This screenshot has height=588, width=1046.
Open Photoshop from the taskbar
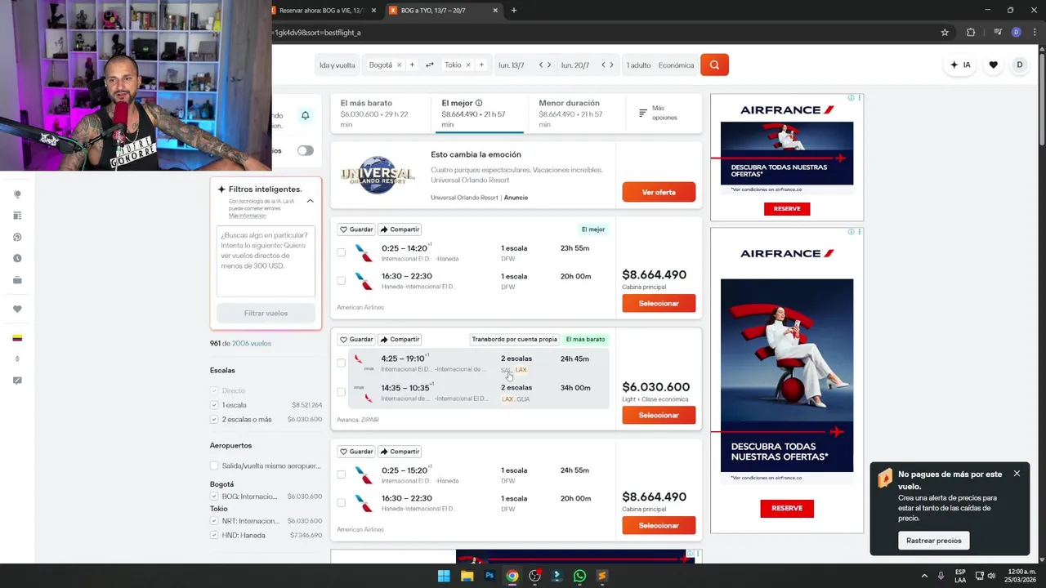click(489, 576)
